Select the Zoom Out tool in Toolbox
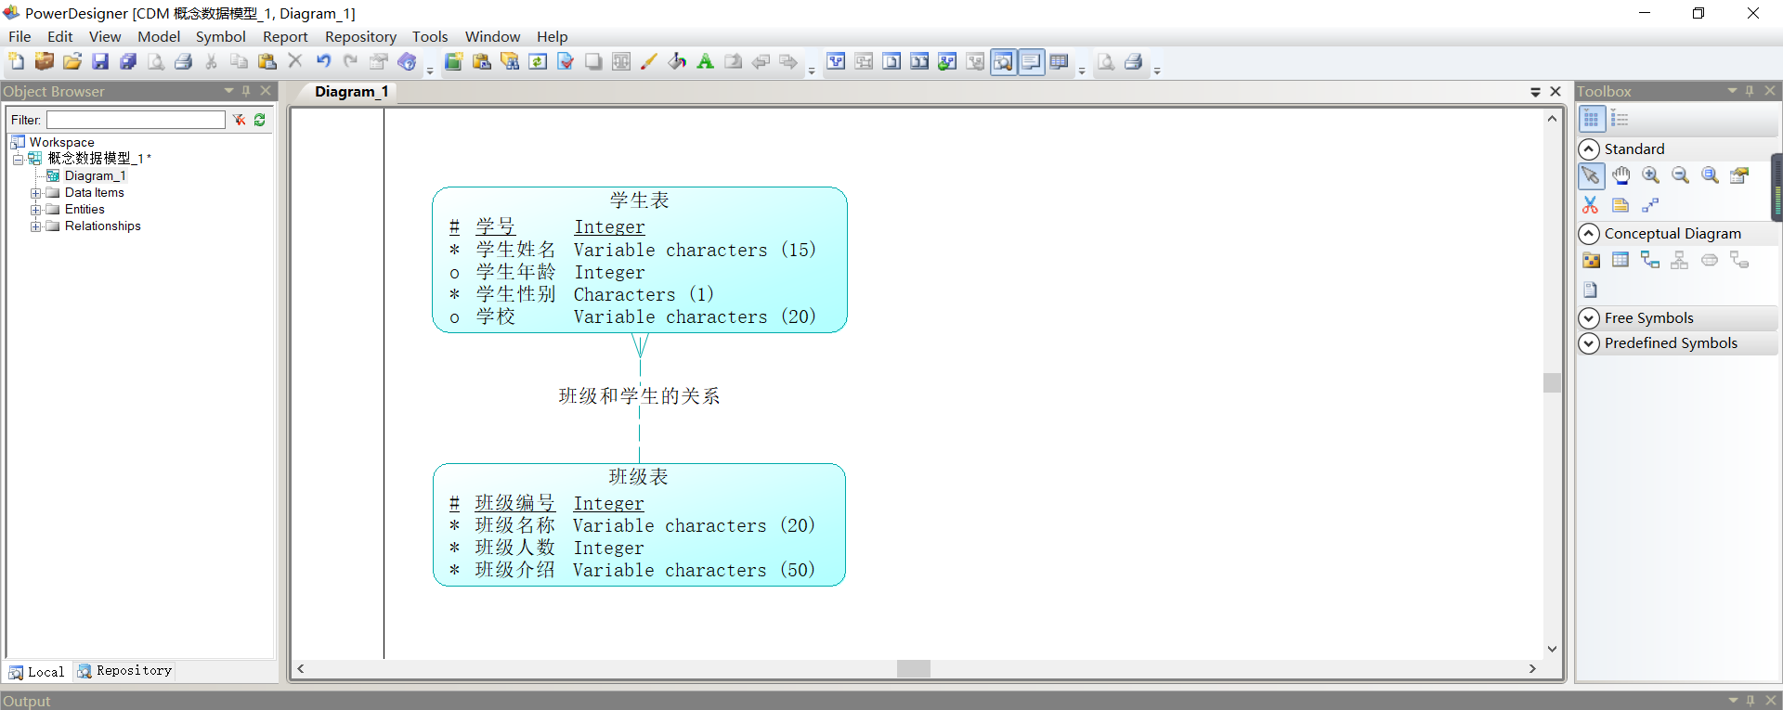 tap(1681, 175)
